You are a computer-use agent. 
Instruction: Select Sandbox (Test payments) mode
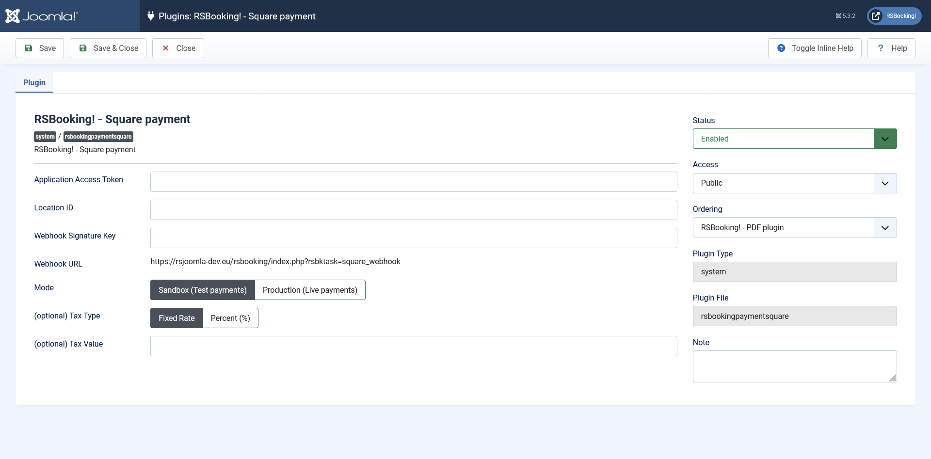203,290
